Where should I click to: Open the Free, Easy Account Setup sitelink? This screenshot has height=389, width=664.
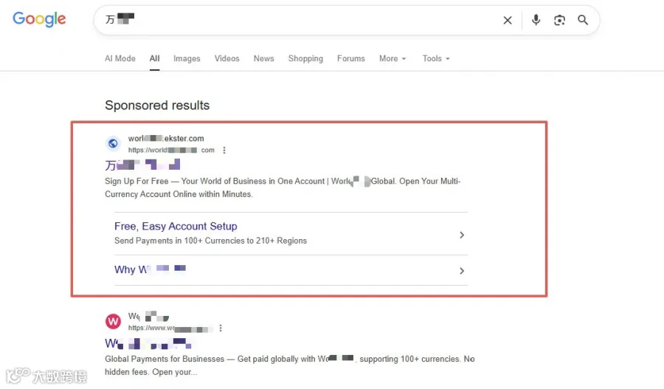pos(176,227)
